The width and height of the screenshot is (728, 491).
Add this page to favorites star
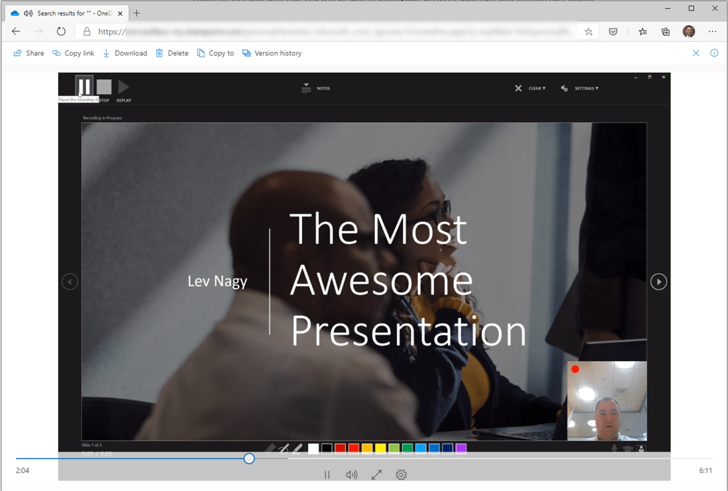click(589, 32)
